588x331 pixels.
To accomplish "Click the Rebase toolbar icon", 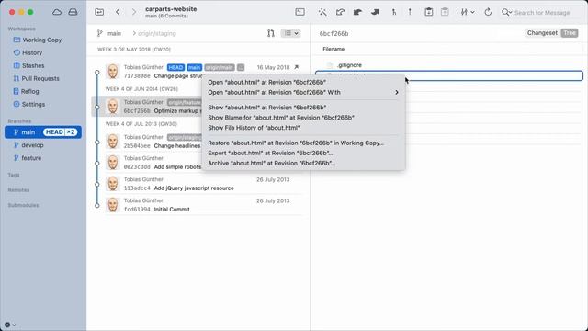I will point(410,12).
